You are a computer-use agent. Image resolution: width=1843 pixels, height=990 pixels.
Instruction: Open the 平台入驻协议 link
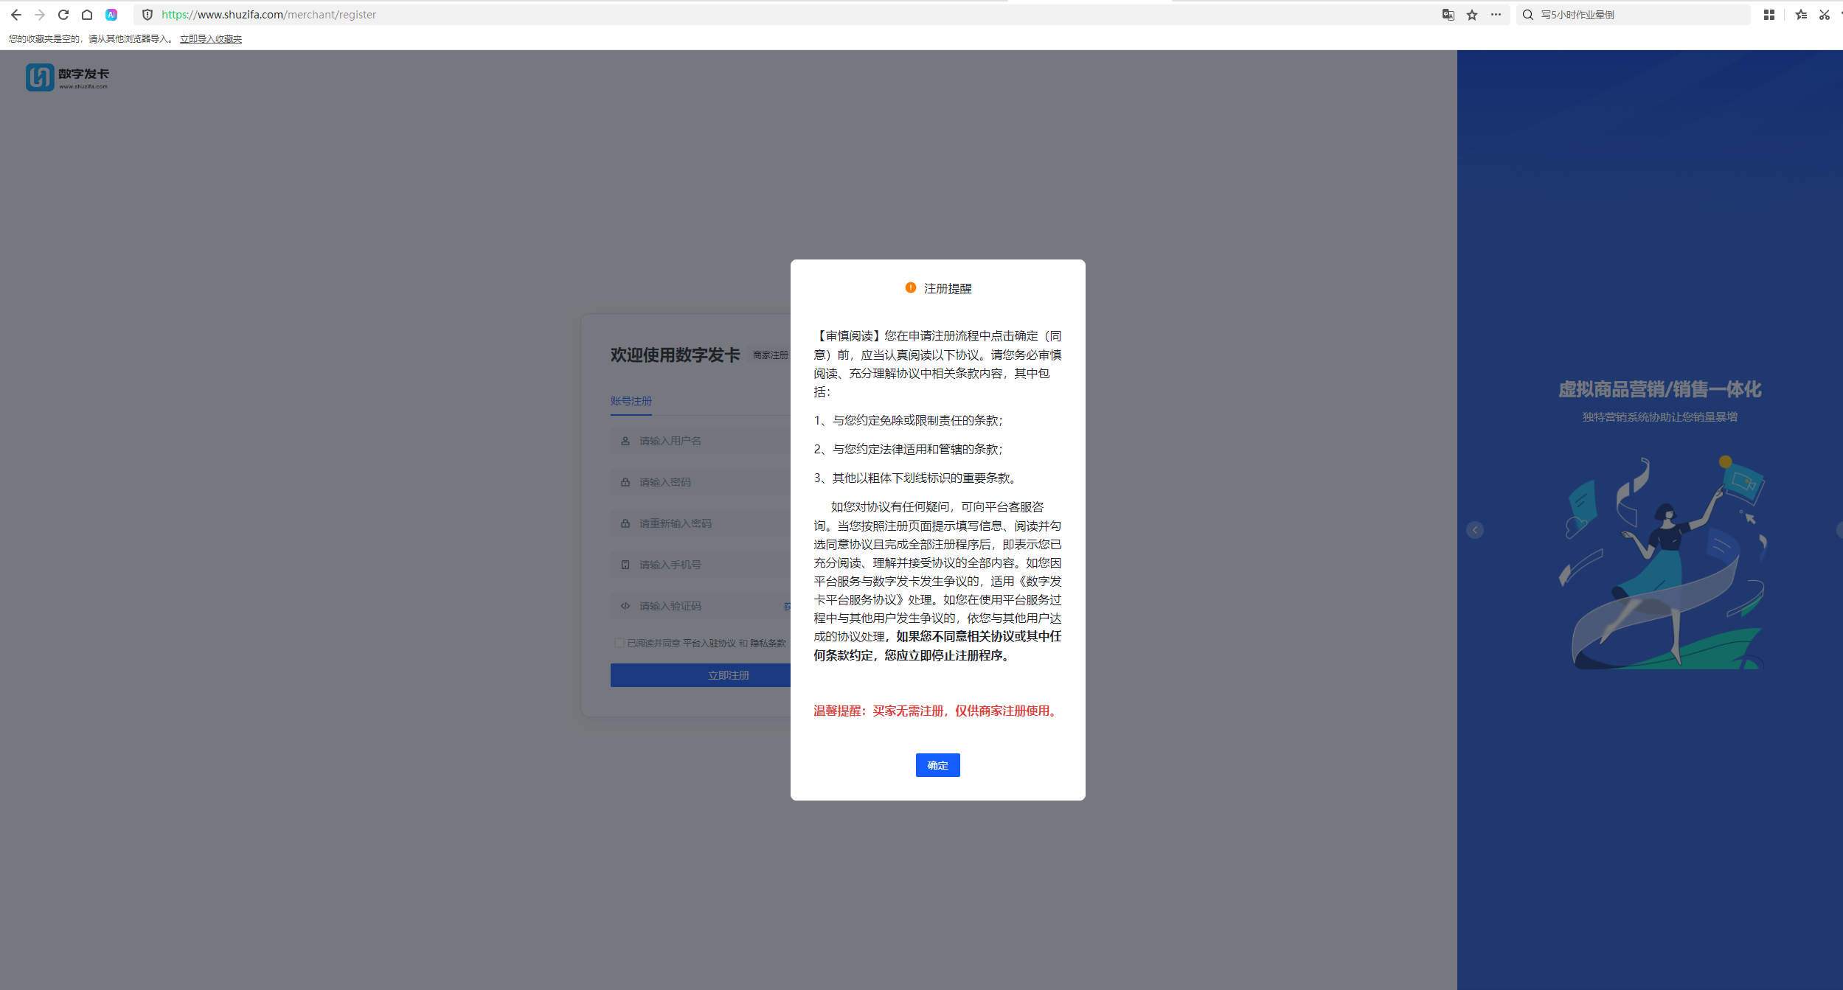point(709,644)
